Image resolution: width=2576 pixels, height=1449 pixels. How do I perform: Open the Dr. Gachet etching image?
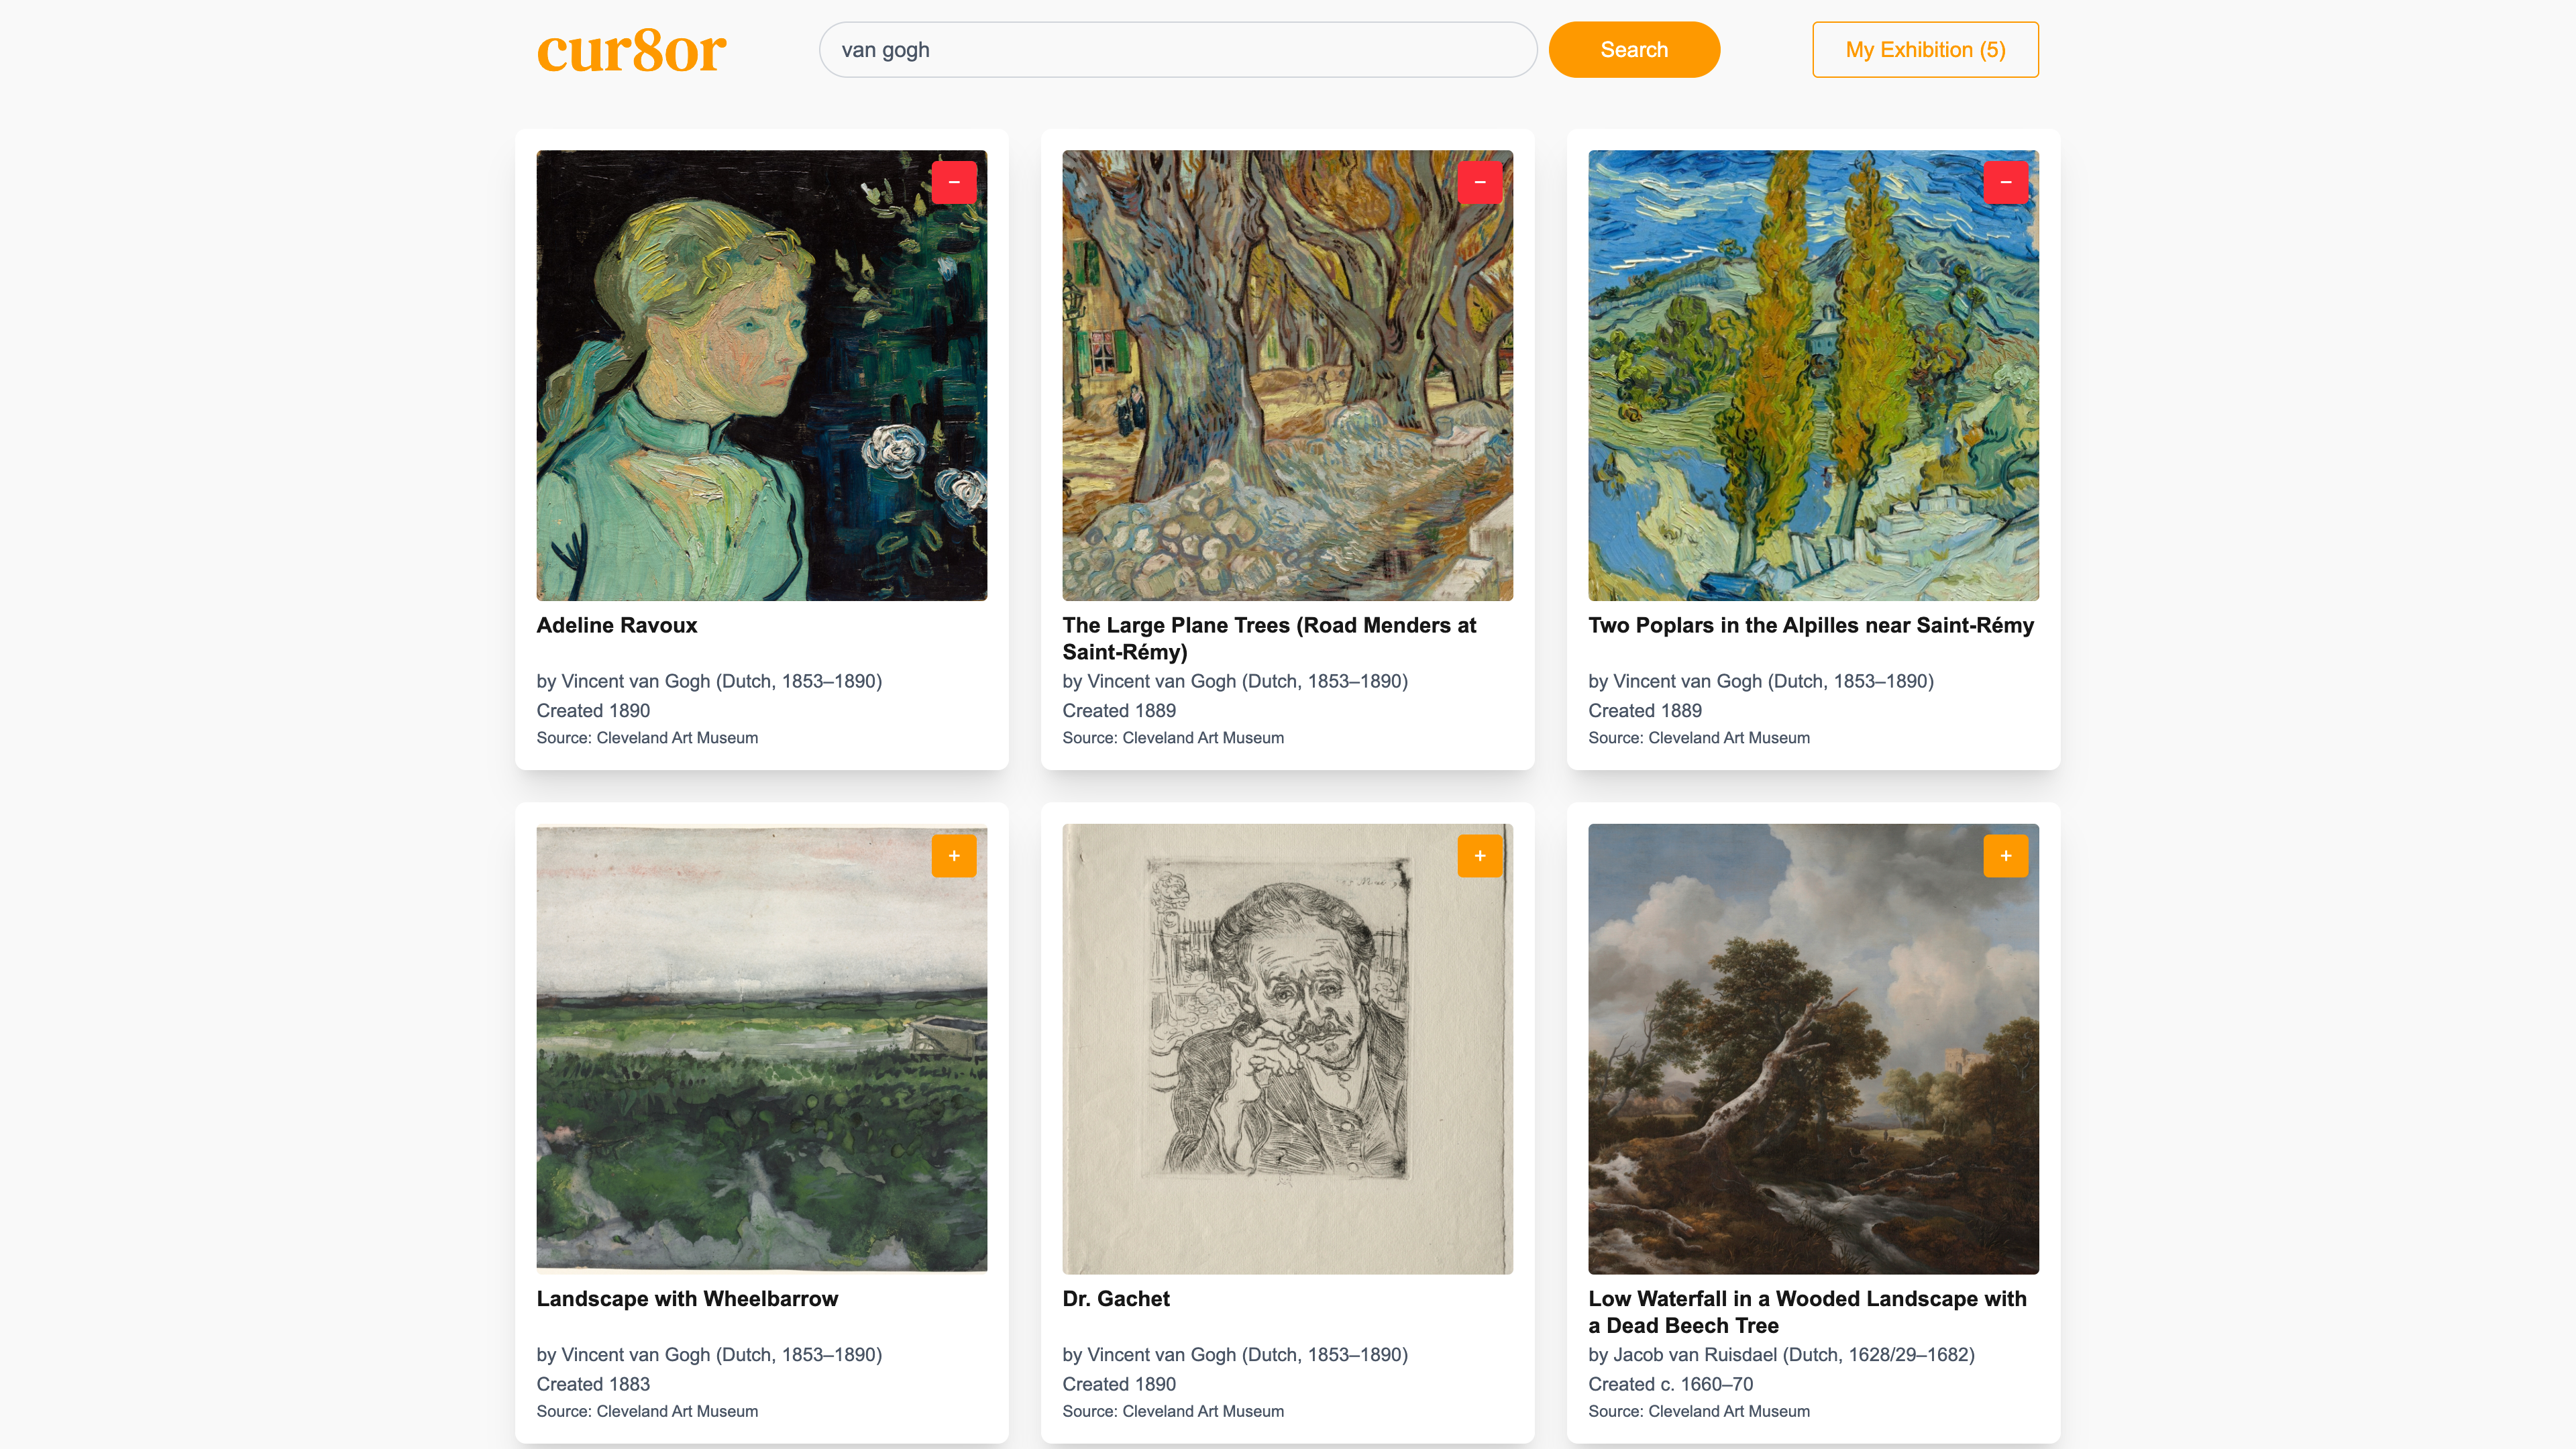tap(1288, 1049)
